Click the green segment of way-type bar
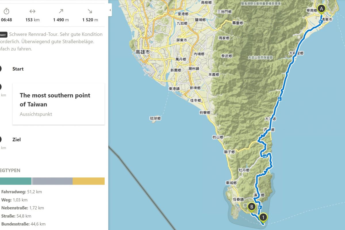Viewport: 345px width, 230px height. (15, 181)
